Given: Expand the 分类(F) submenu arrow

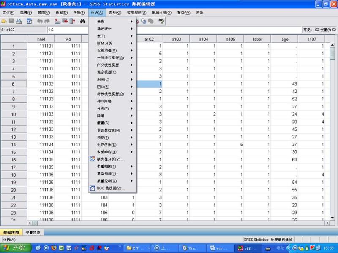Looking at the screenshot, I should point(131,108).
